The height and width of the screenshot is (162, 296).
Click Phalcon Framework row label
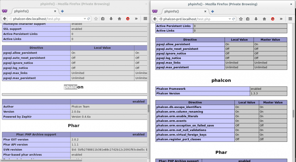pos(171,89)
